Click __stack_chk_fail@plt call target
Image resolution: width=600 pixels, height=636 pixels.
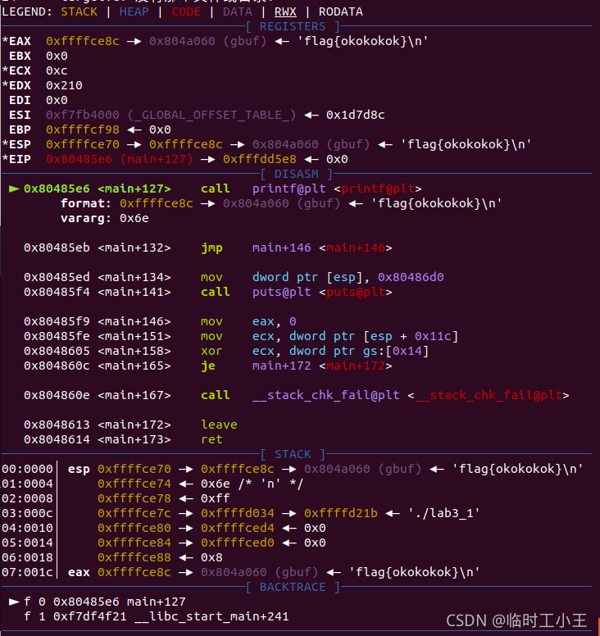coord(325,396)
